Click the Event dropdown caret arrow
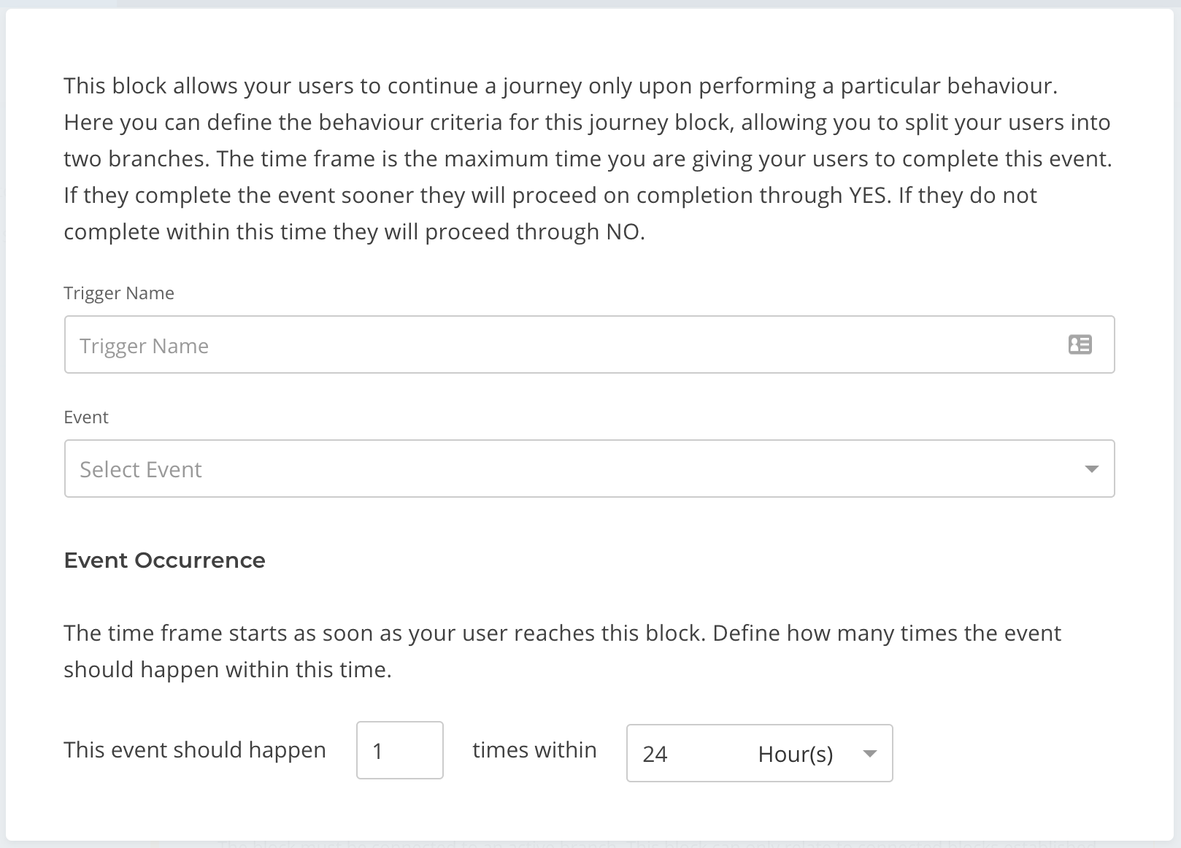1181x848 pixels. pyautogui.click(x=1091, y=469)
